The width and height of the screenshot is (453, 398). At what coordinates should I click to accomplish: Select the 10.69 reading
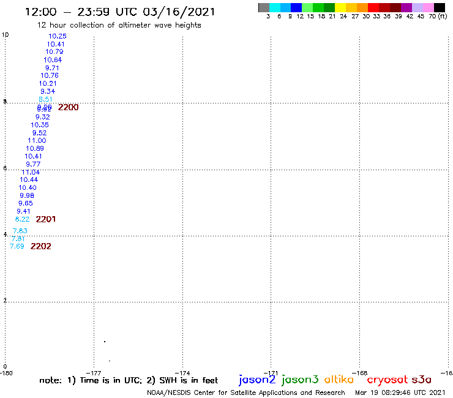tap(35, 148)
